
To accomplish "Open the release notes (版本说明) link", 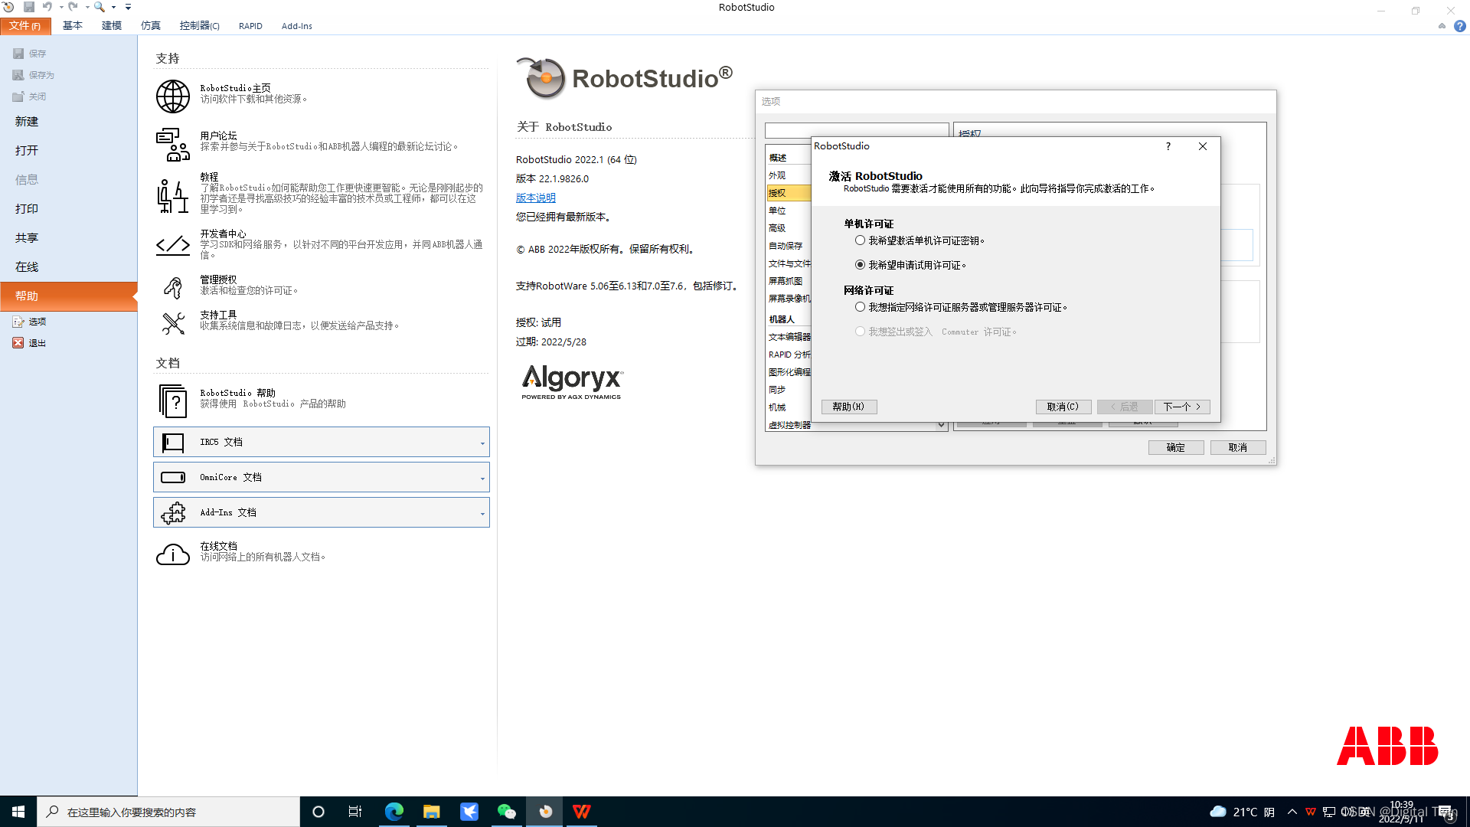I will (536, 198).
